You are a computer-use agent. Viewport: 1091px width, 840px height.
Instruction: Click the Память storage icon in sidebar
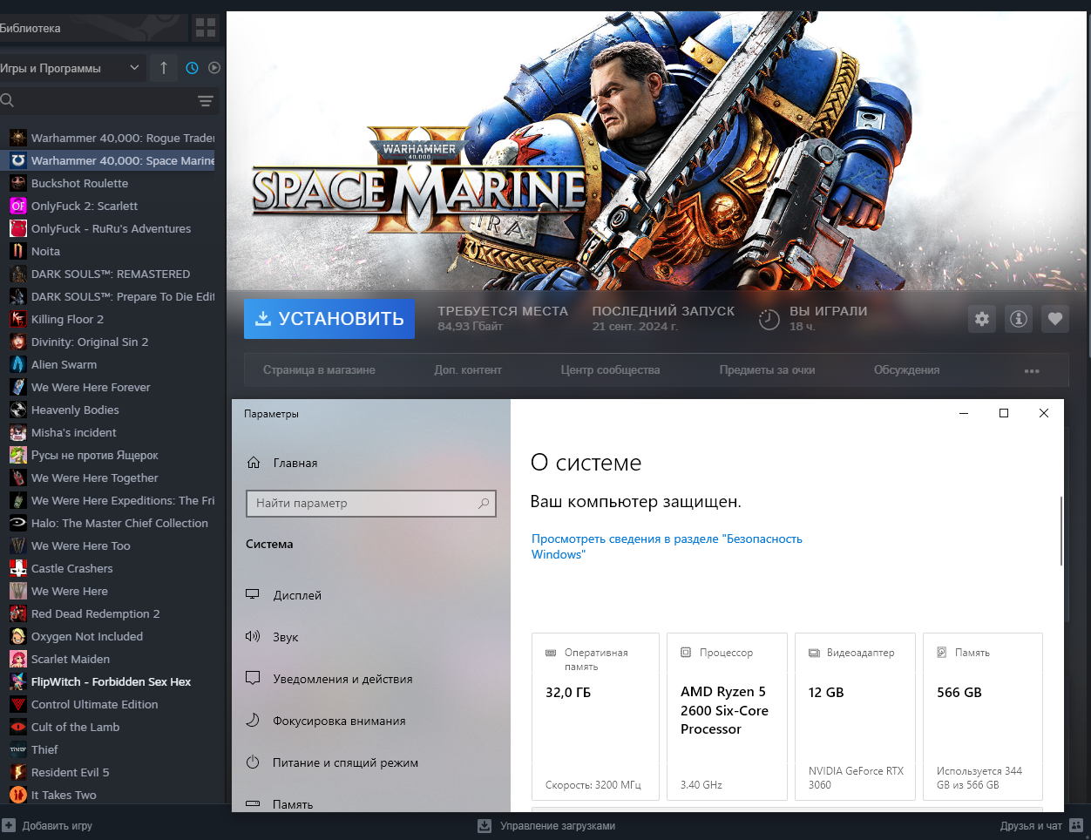(x=253, y=804)
